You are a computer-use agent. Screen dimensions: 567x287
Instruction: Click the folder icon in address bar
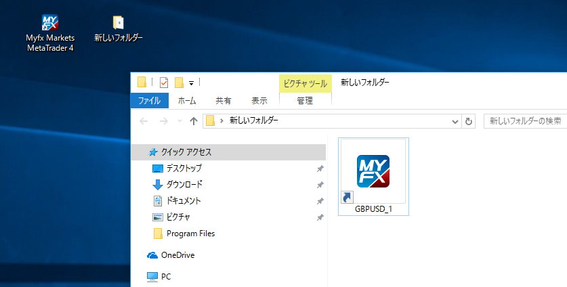(211, 121)
